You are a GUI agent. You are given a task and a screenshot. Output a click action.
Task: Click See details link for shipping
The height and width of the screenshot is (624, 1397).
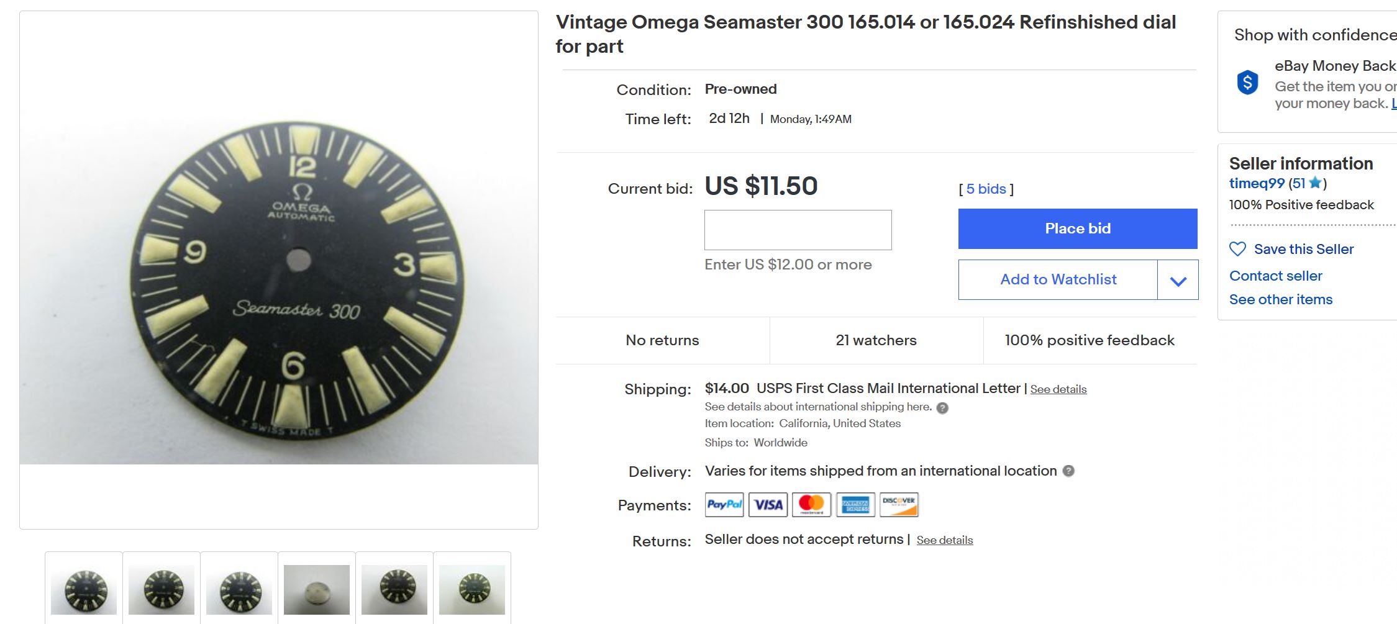(1058, 389)
